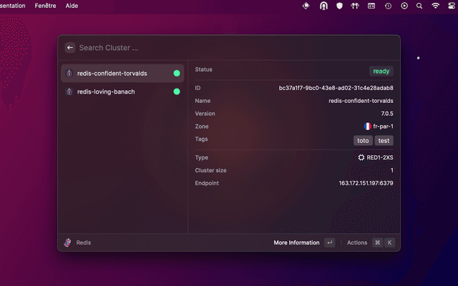Click the back arrow in search bar
Screen dimensions: 458x286
click(70, 48)
